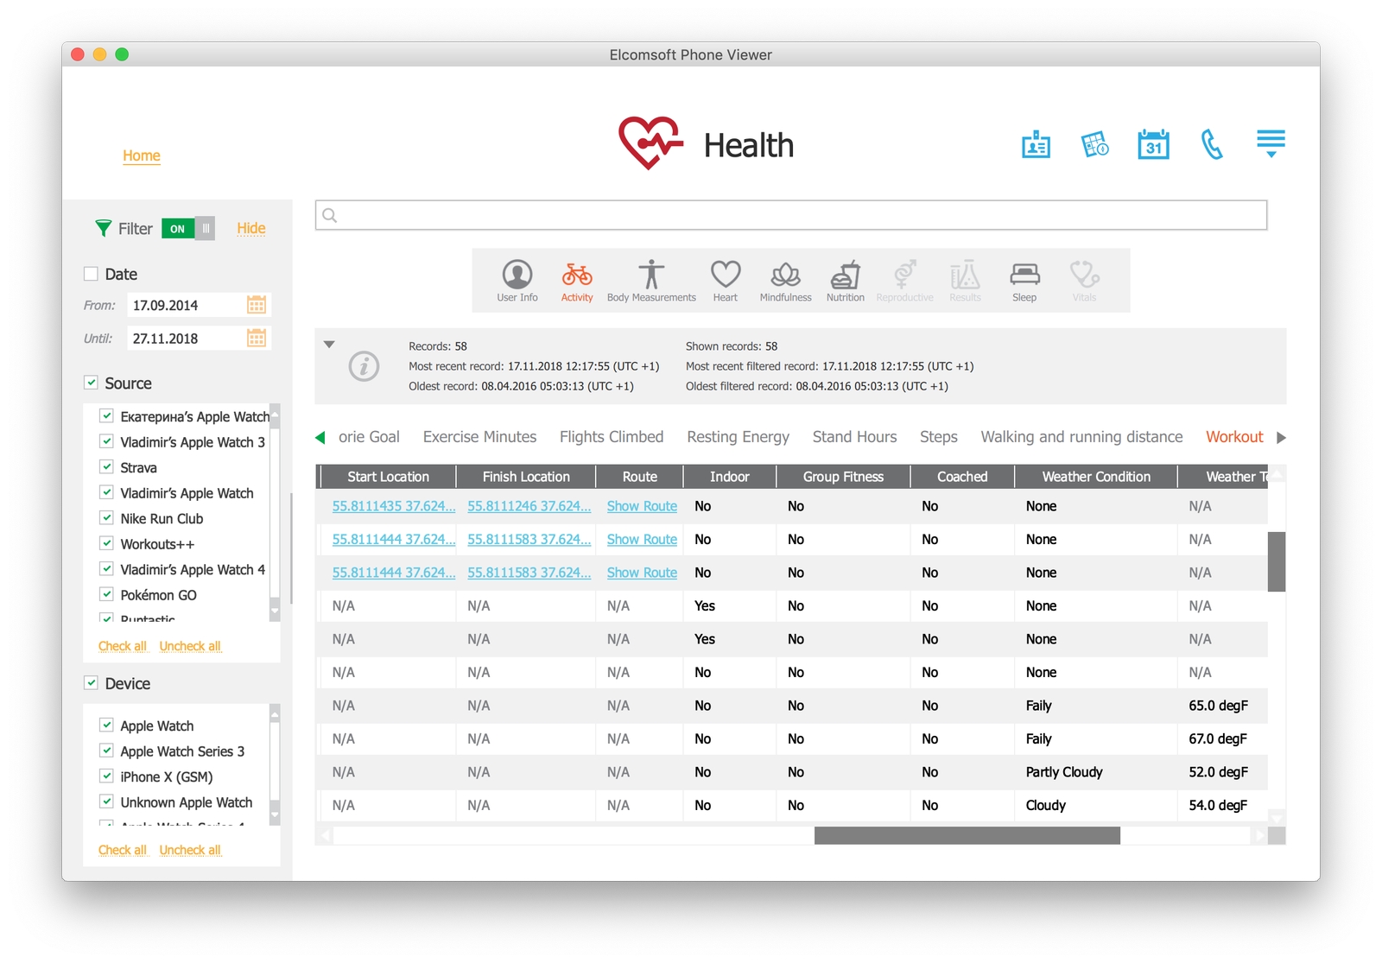Click inside the search field
This screenshot has width=1382, height=963.
[790, 215]
